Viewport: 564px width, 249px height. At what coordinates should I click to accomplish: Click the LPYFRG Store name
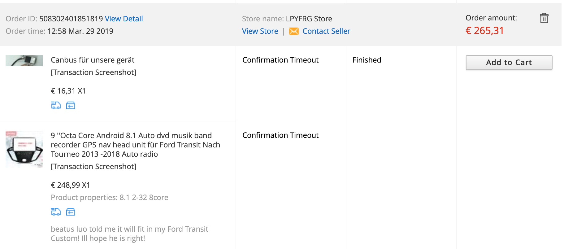click(x=309, y=19)
